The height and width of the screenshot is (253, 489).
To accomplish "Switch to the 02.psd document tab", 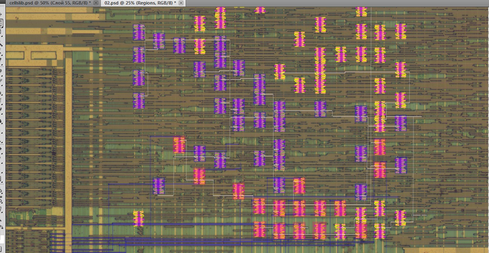I will 140,3.
